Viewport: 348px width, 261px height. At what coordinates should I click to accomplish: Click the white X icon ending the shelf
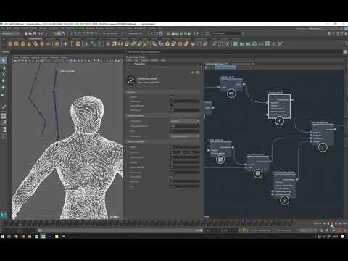(280, 43)
